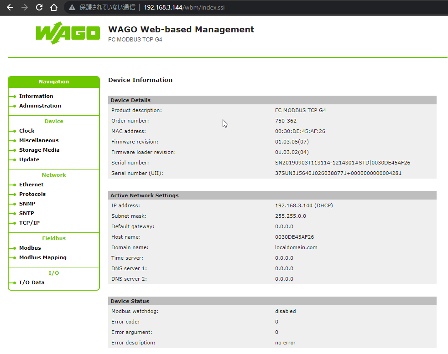Click the I/O section heading

54,273
